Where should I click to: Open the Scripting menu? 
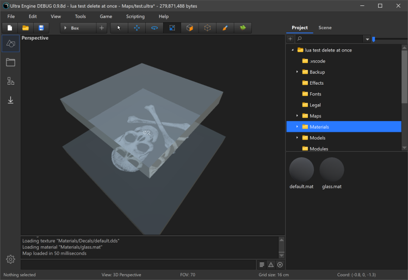135,16
